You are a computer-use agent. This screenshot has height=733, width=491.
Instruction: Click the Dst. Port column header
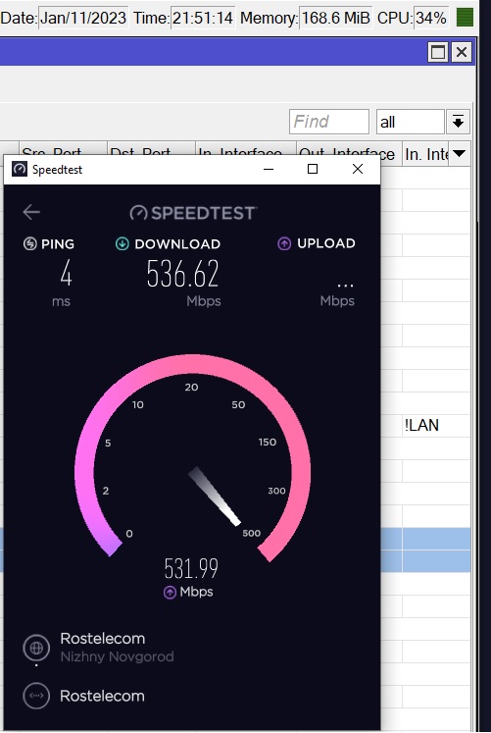click(151, 148)
